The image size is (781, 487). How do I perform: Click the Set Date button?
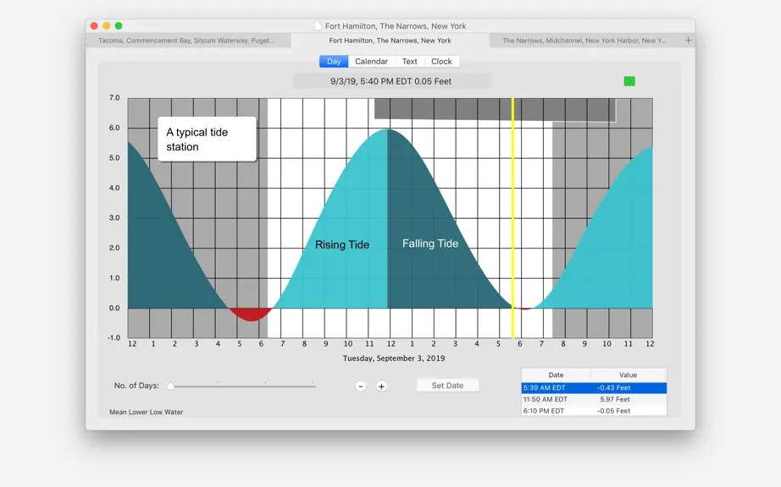coord(447,386)
